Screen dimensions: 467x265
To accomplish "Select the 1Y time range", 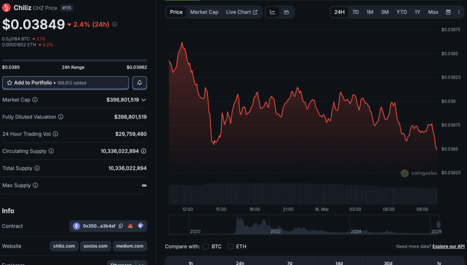I will click(x=418, y=12).
